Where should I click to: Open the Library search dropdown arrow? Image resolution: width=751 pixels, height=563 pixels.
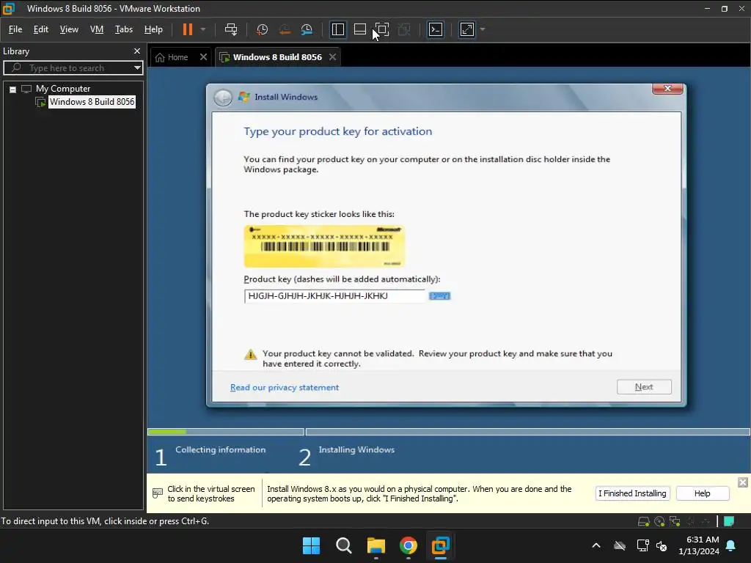[137, 68]
